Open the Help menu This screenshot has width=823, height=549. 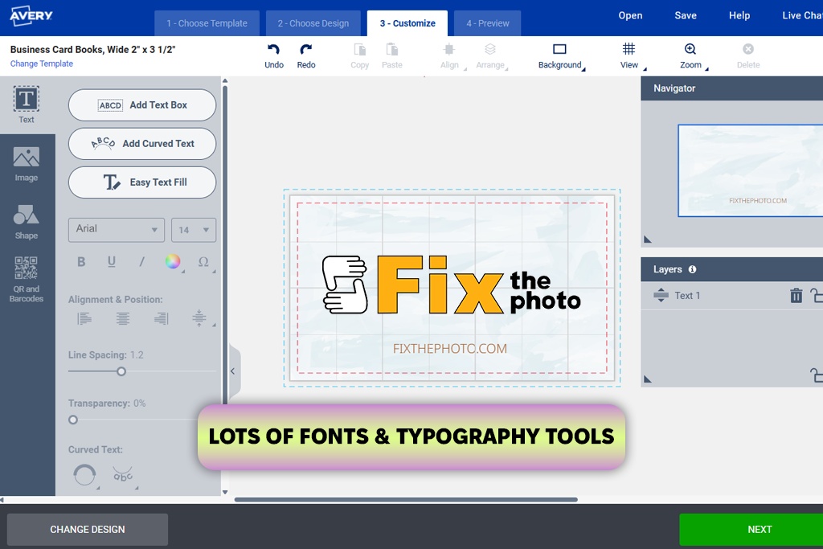(739, 16)
